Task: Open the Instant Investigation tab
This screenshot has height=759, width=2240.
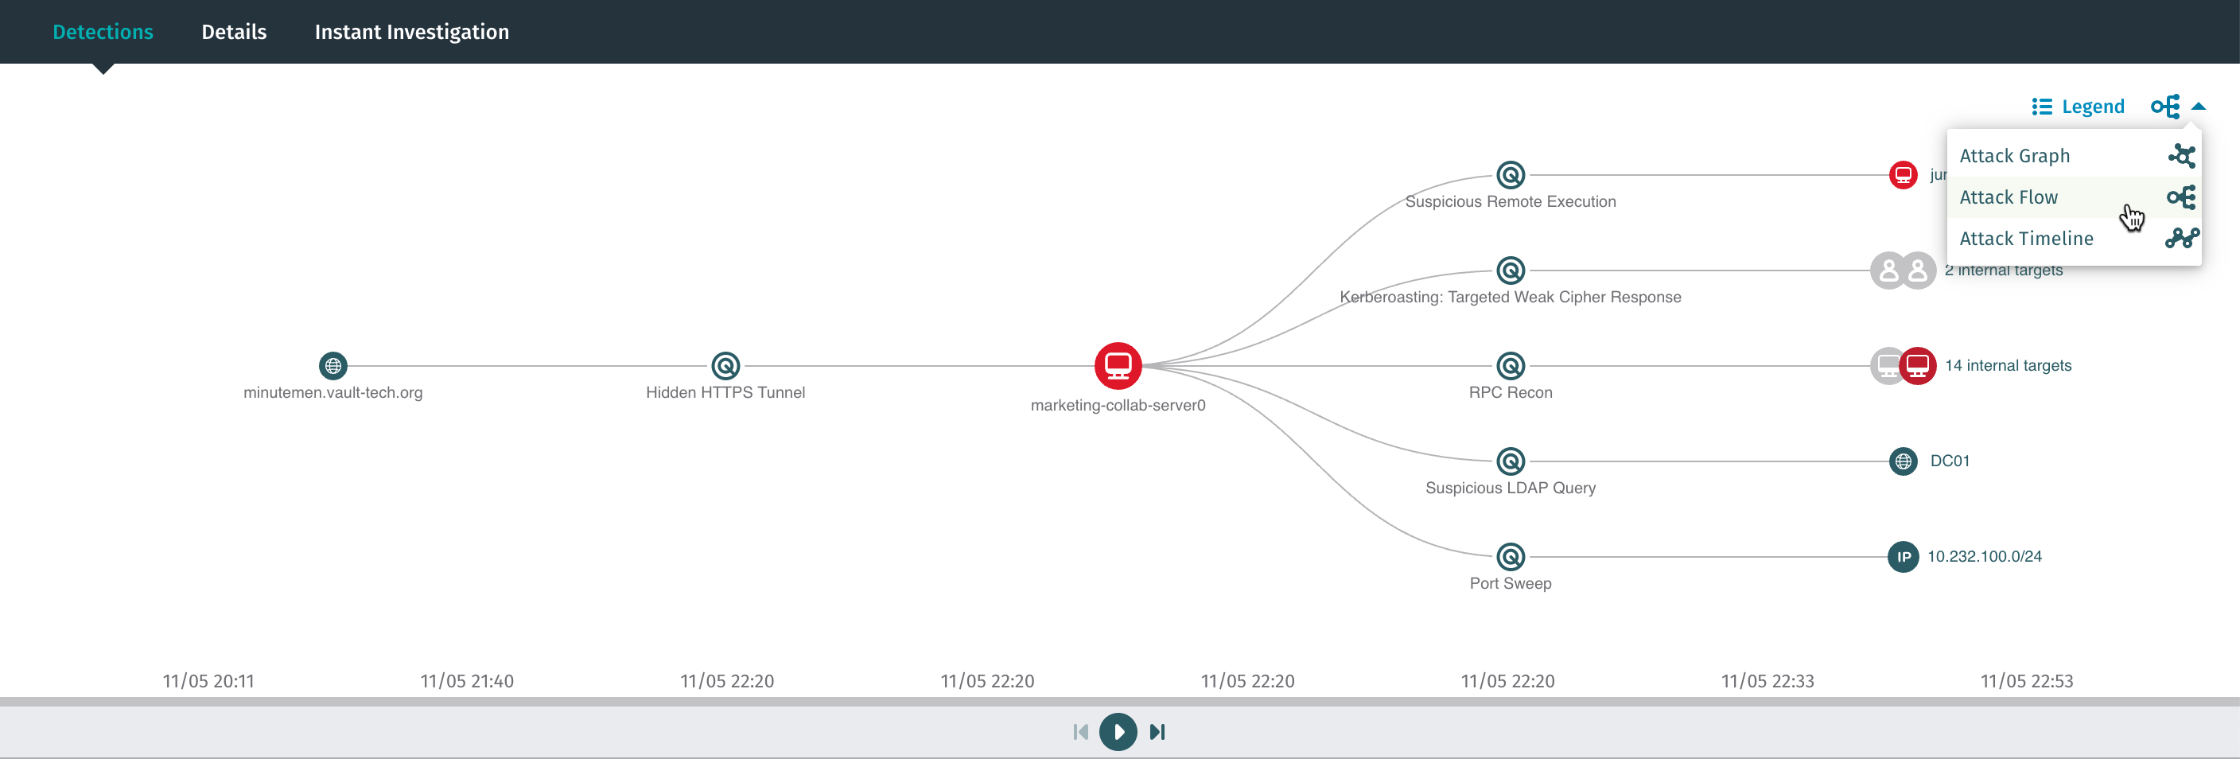Action: pyautogui.click(x=411, y=31)
